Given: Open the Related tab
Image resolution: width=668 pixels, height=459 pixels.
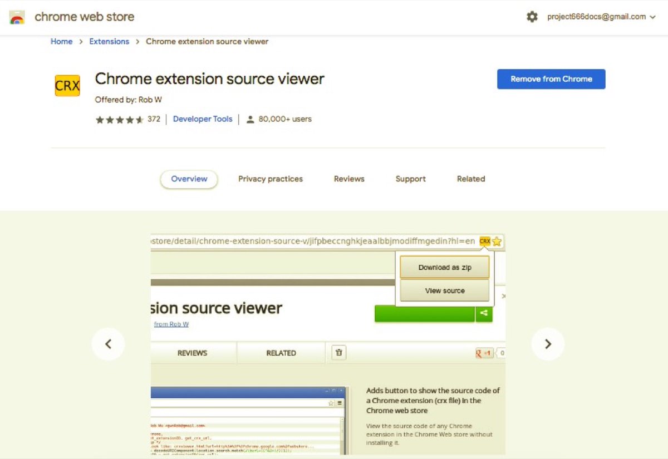Looking at the screenshot, I should tap(471, 179).
